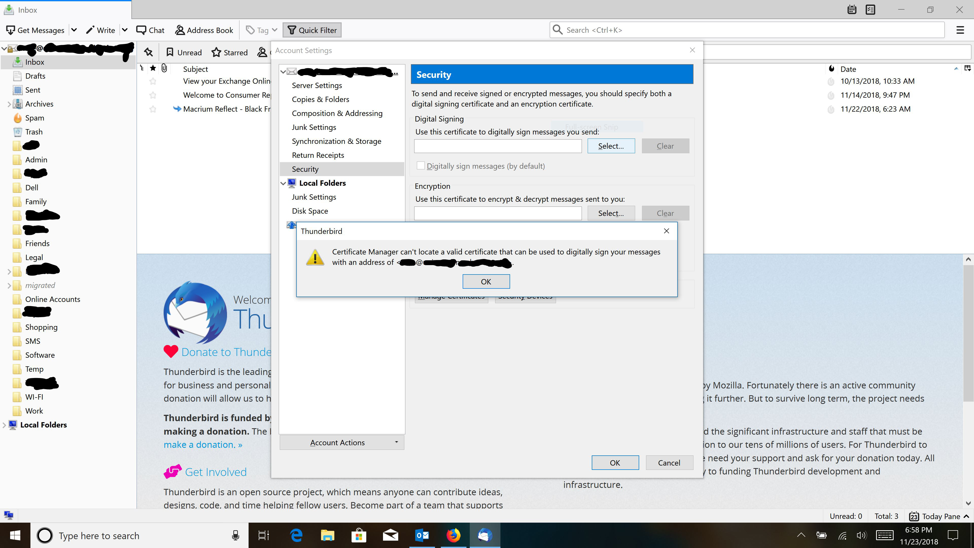
Task: Open the Calendar tab icon
Action: coord(851,10)
